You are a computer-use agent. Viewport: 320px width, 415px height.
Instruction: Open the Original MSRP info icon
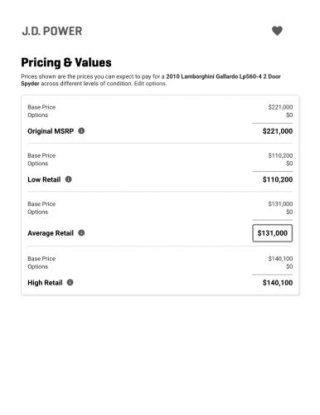(81, 131)
